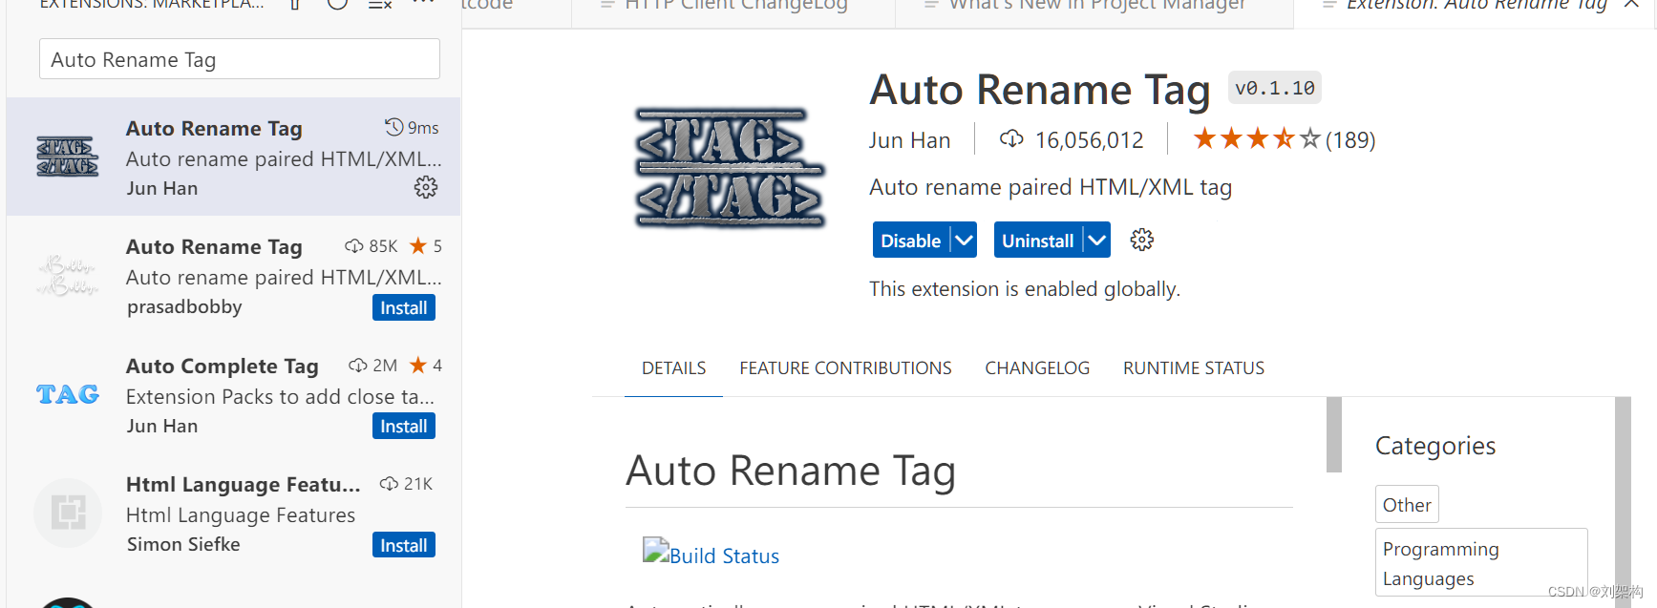This screenshot has width=1657, height=608.
Task: Expand the Uninstall button dropdown arrow
Action: (x=1097, y=241)
